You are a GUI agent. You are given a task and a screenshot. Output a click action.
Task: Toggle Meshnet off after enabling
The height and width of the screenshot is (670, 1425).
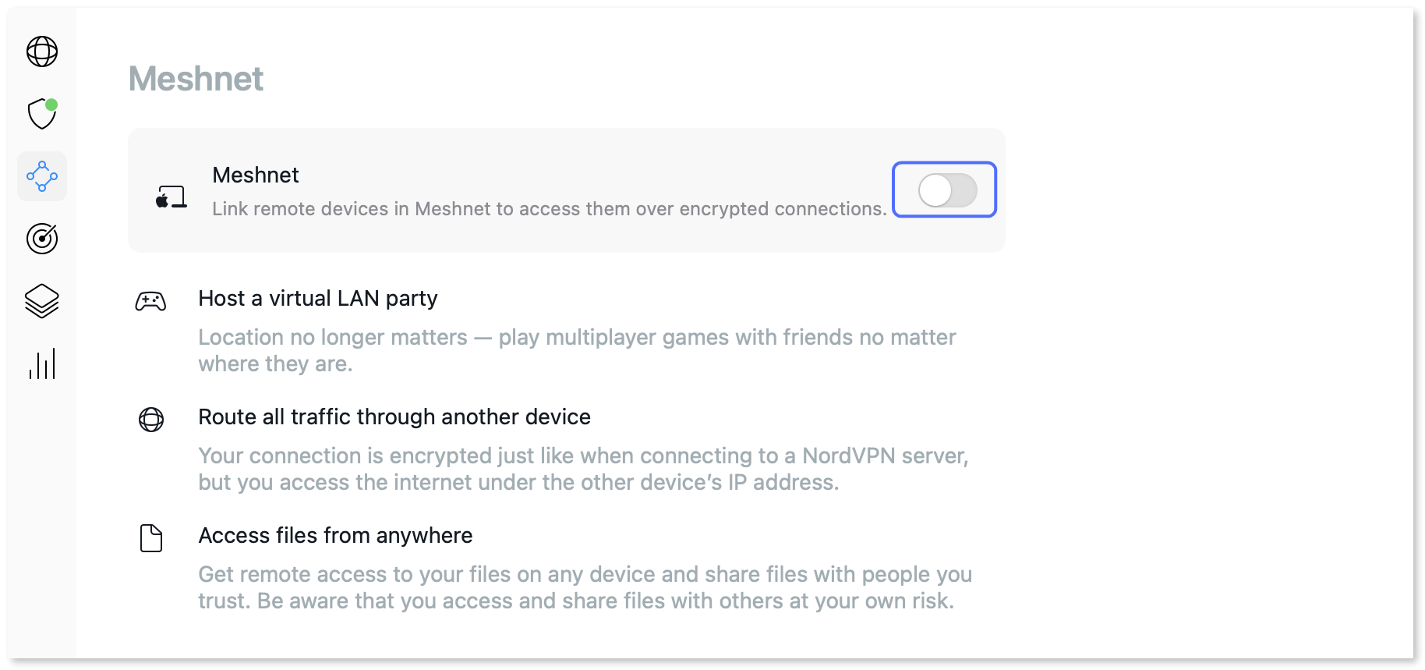tap(944, 190)
